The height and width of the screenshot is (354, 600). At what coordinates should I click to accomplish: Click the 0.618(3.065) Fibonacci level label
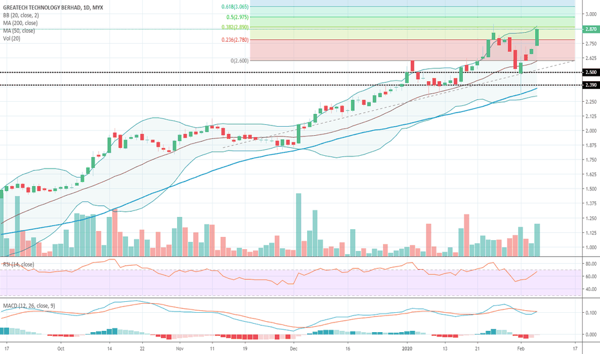pos(235,7)
